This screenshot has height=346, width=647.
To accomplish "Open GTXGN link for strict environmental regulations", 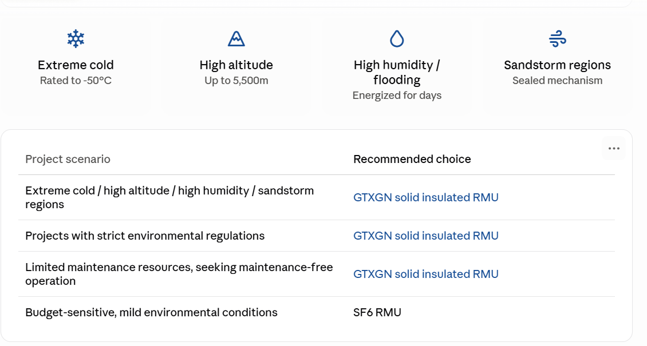I will tap(426, 236).
